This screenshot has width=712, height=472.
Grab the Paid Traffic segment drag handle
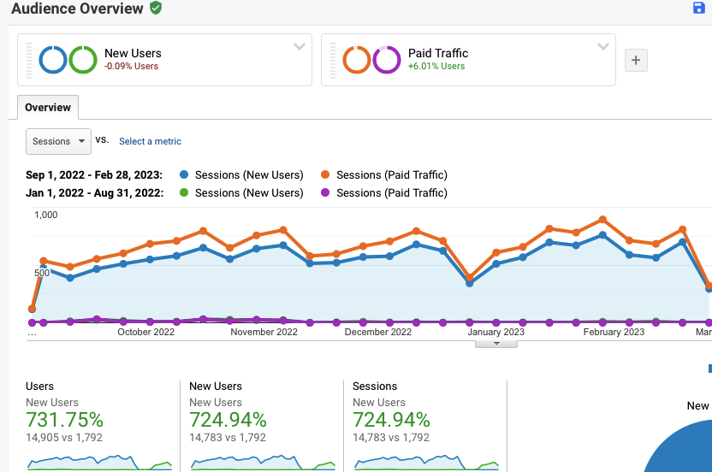(x=333, y=60)
